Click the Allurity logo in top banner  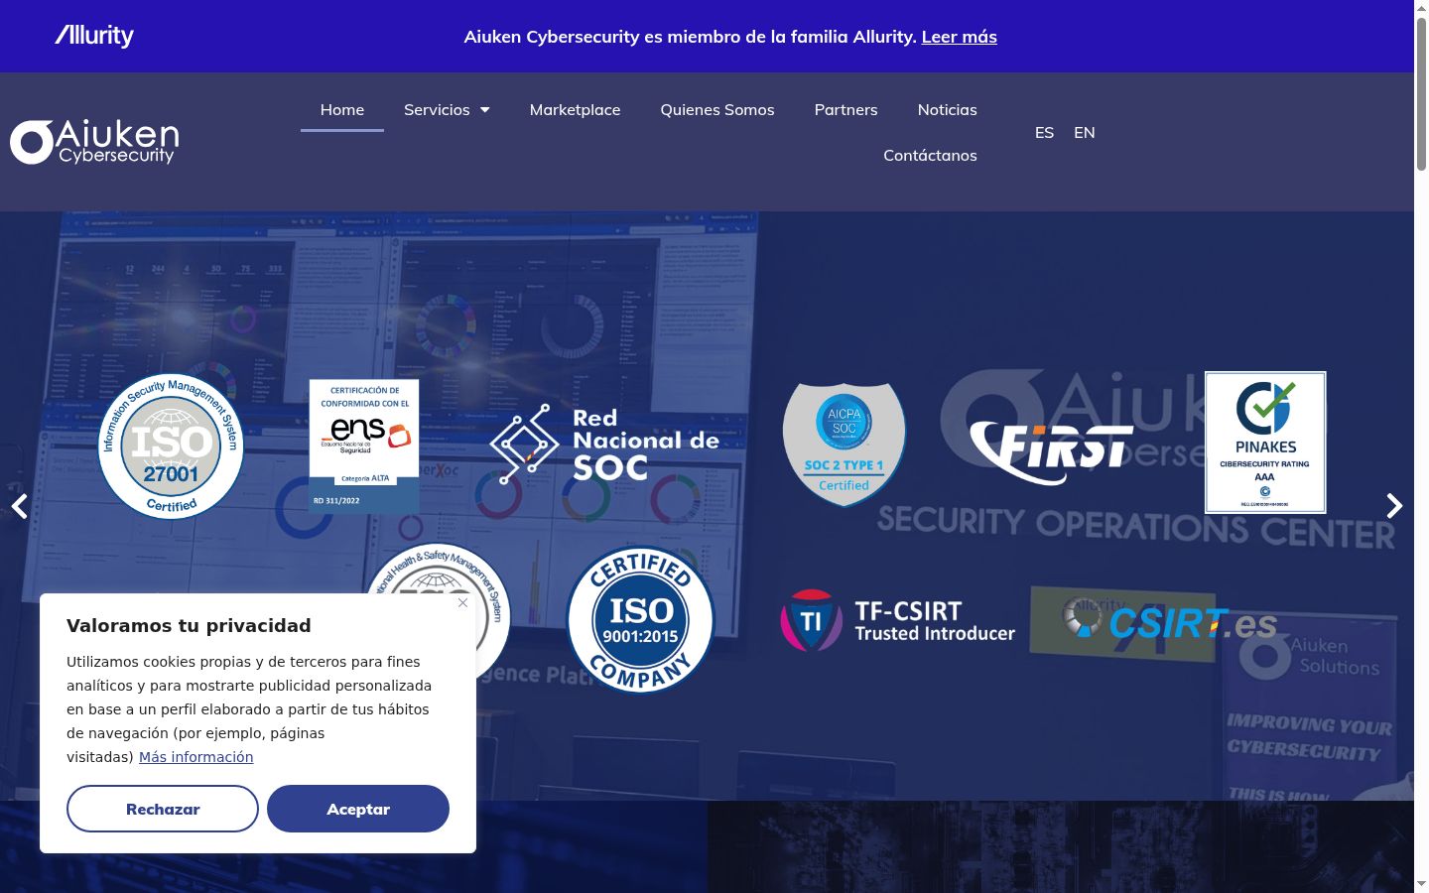[x=94, y=36]
